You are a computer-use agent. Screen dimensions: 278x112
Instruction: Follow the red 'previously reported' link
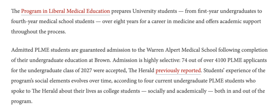178,71
